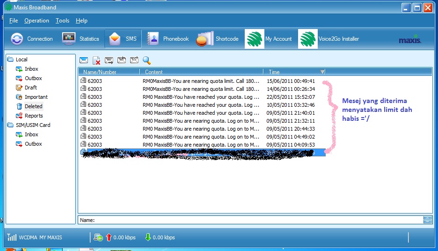Select the SIM/USIM Card tree root

pyautogui.click(x=33, y=125)
